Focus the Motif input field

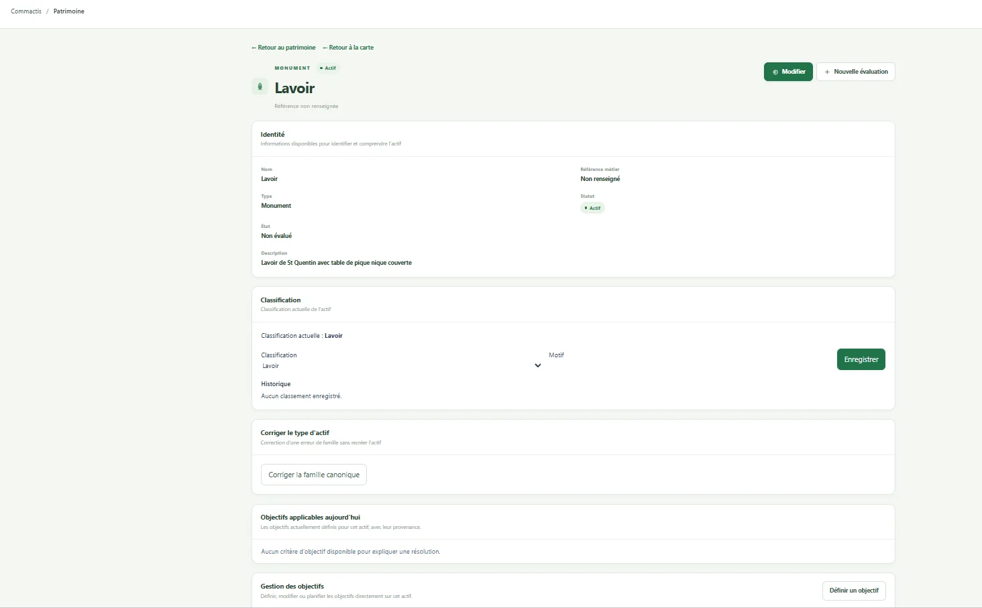[x=688, y=366]
